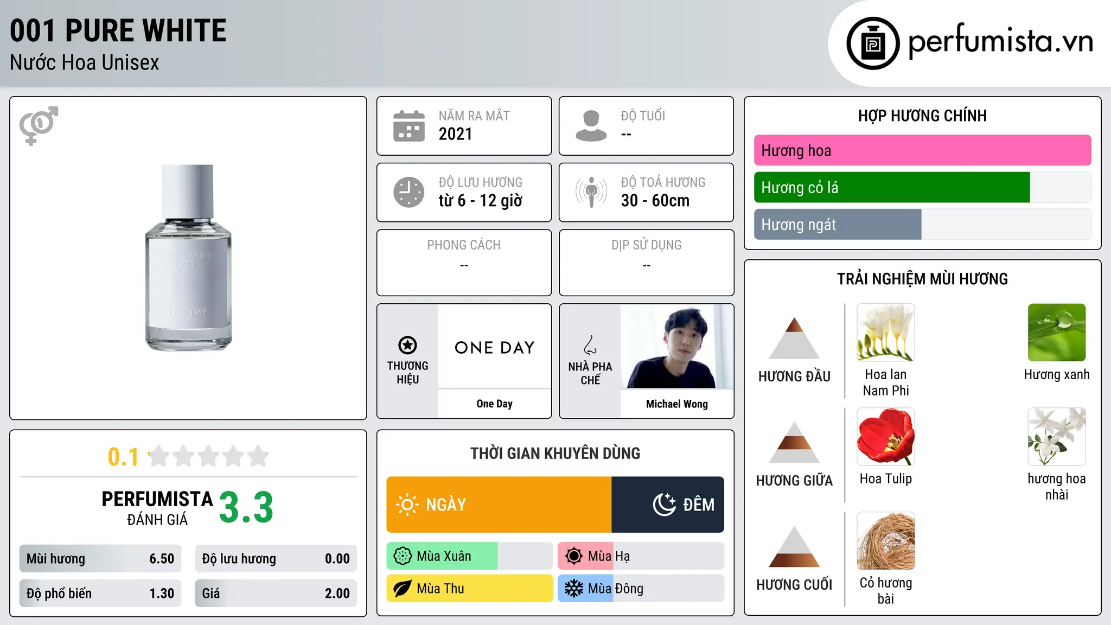Click the star rating row next to 0.1
This screenshot has width=1111, height=625.
[x=209, y=456]
